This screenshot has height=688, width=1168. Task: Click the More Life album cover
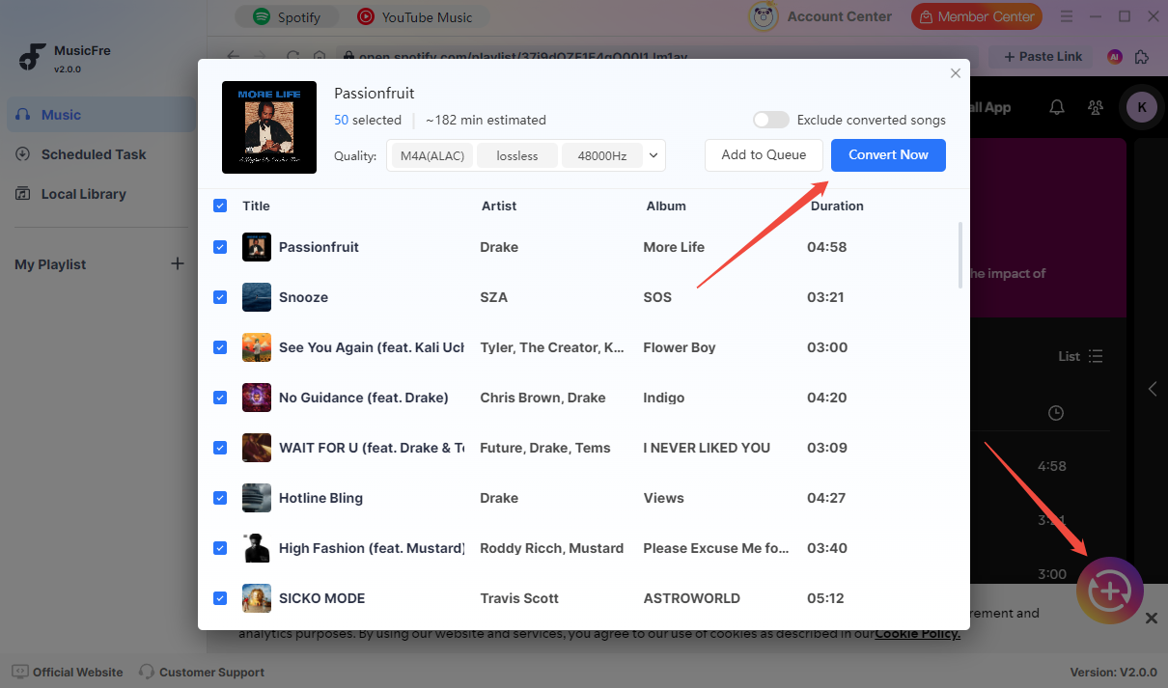tap(269, 127)
